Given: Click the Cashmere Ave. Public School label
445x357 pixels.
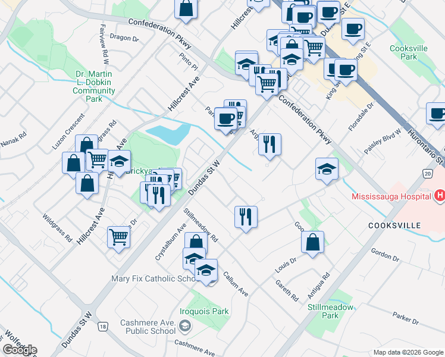Looking at the screenshot, I should [x=148, y=327].
